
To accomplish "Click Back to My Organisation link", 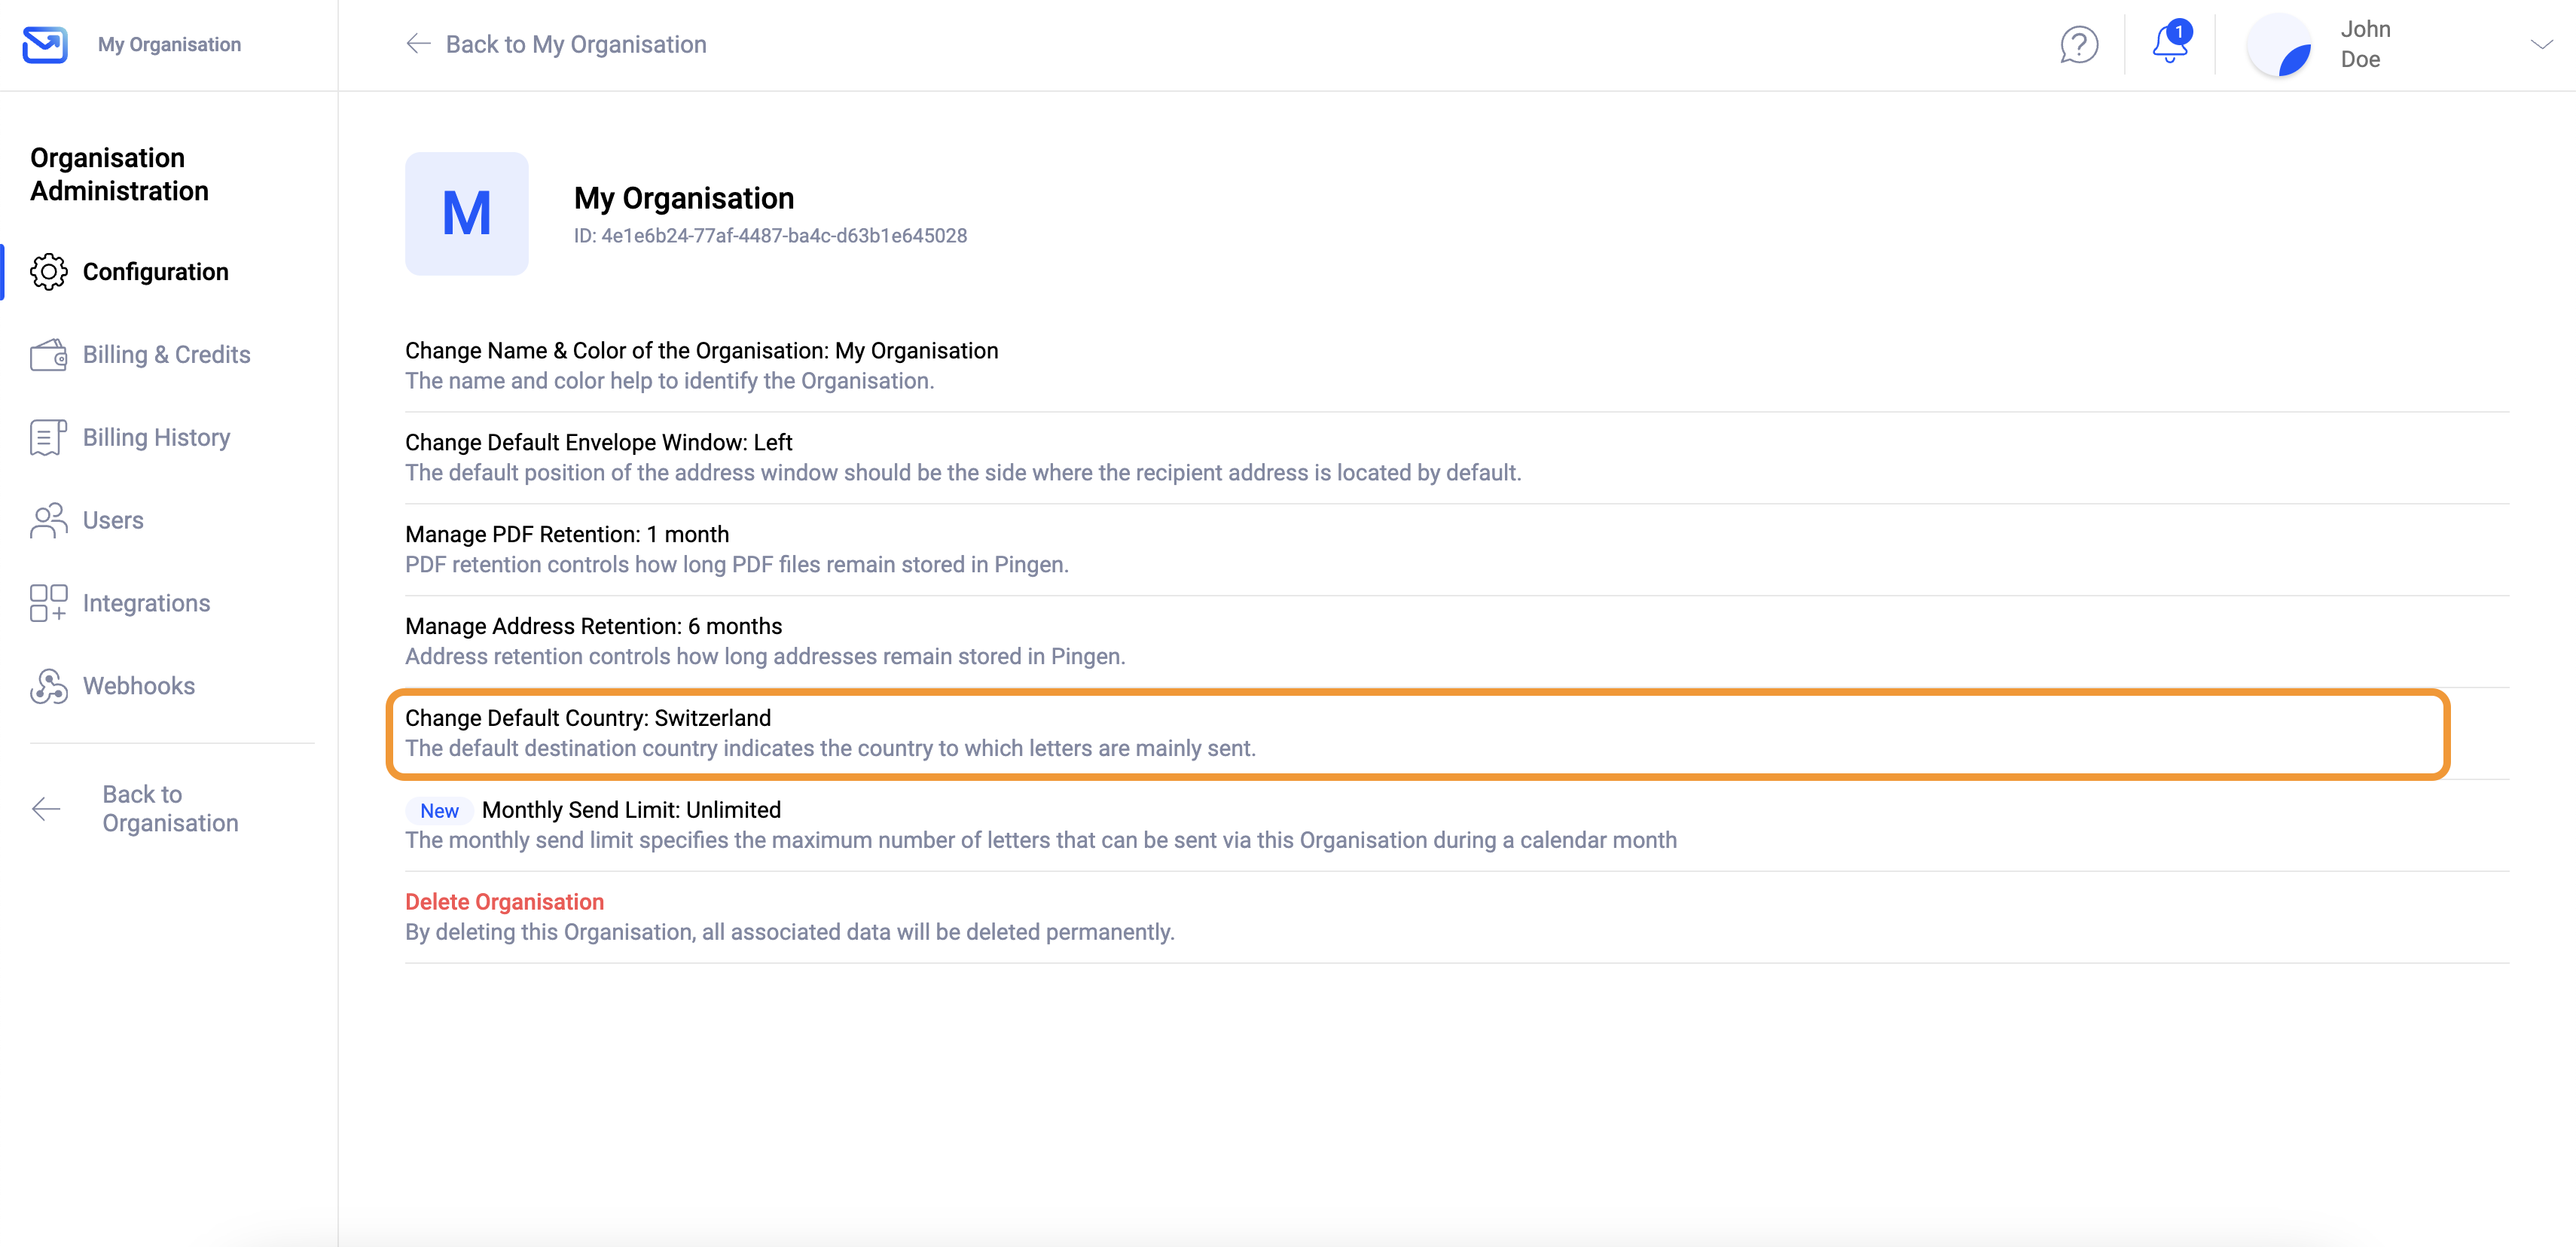I will tap(576, 44).
